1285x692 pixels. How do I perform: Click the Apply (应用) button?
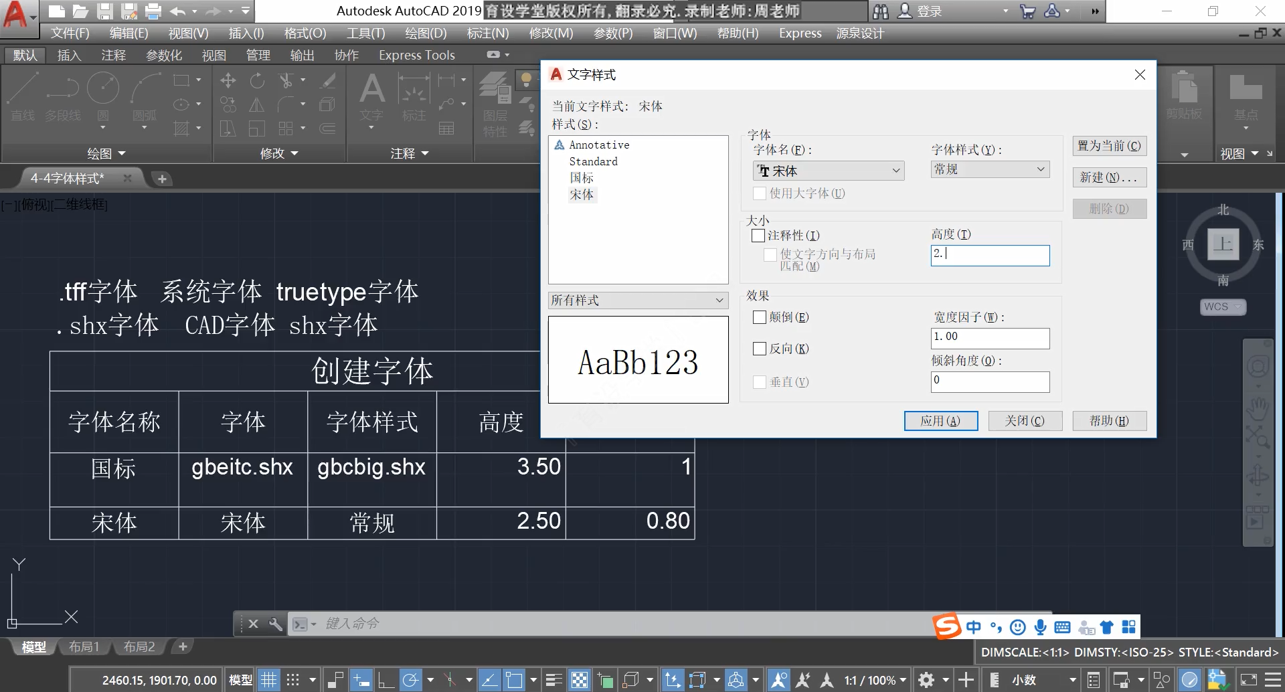(940, 421)
